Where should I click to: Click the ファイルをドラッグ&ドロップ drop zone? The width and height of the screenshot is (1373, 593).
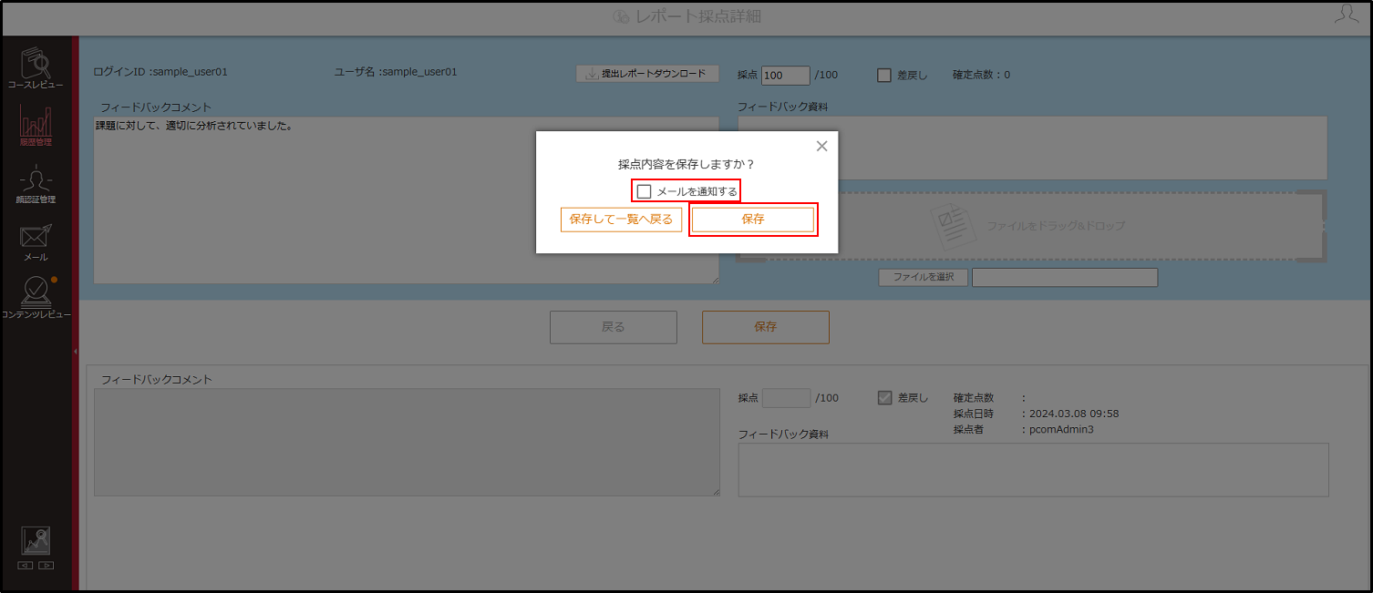1032,226
